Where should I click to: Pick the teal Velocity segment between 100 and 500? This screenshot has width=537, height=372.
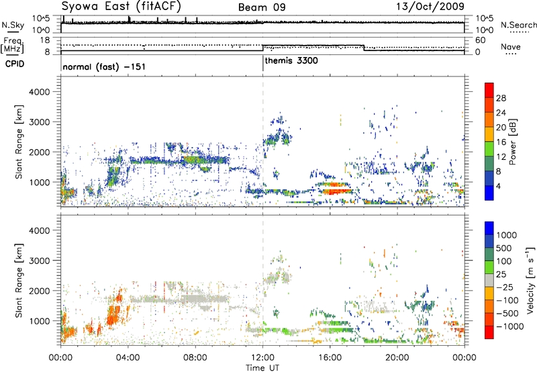pyautogui.click(x=489, y=254)
